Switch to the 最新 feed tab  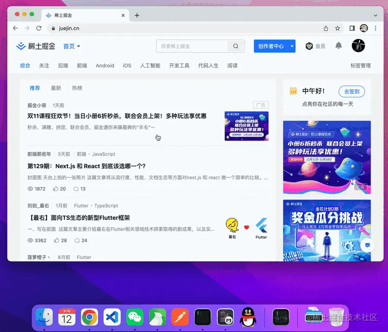tap(56, 88)
